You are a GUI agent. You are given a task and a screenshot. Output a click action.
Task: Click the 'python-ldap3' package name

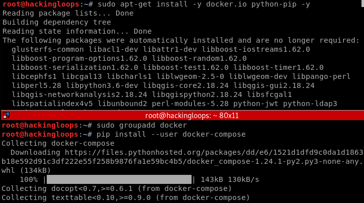pyautogui.click(x=310, y=104)
